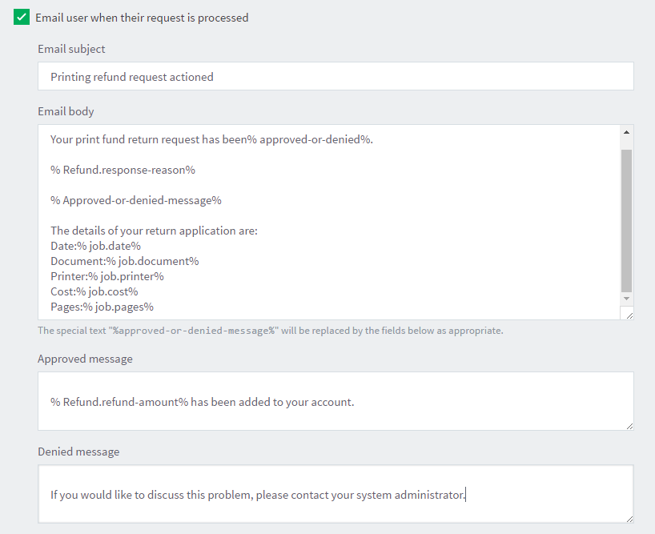Toggle the email user when processed checkbox
Viewport: 655px width, 534px height.
(x=22, y=18)
